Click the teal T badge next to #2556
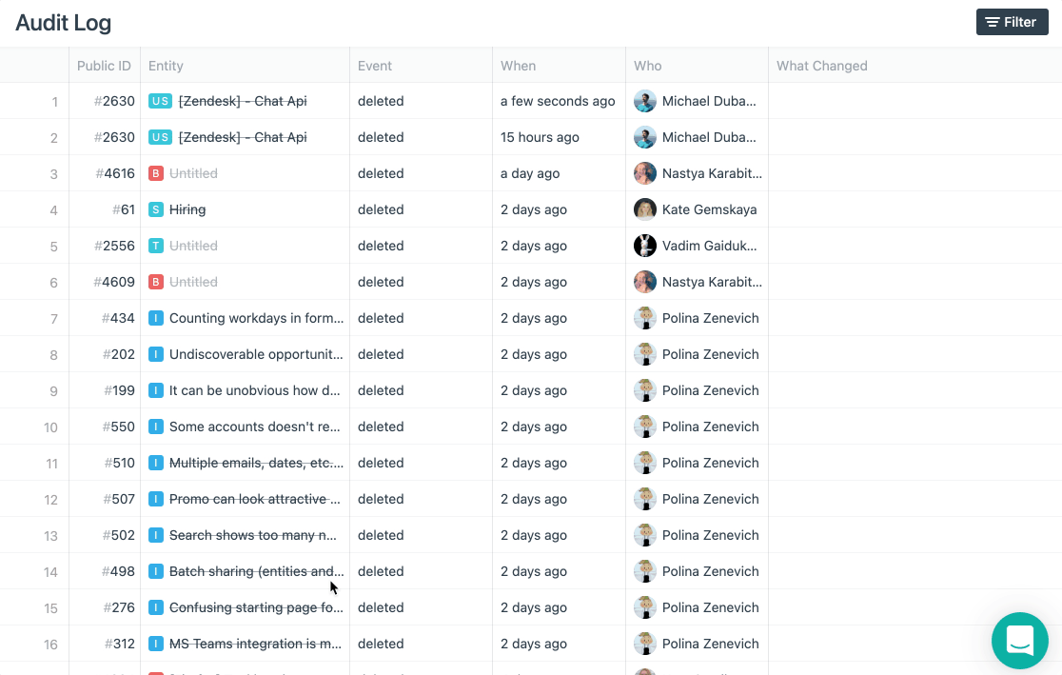 click(x=156, y=246)
